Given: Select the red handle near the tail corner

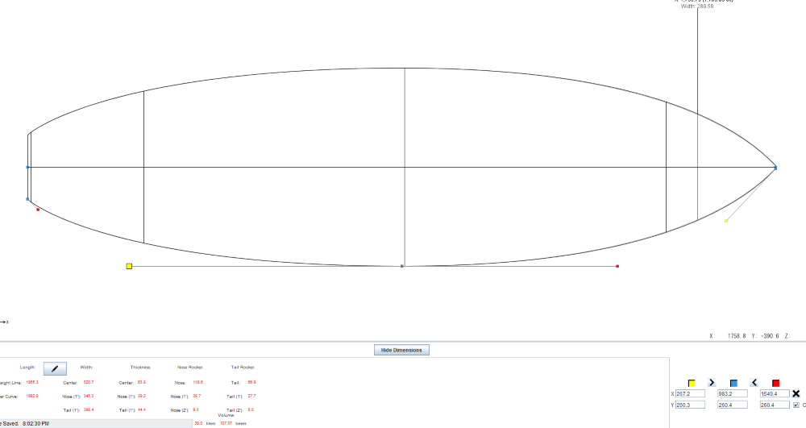Looking at the screenshot, I should point(38,210).
